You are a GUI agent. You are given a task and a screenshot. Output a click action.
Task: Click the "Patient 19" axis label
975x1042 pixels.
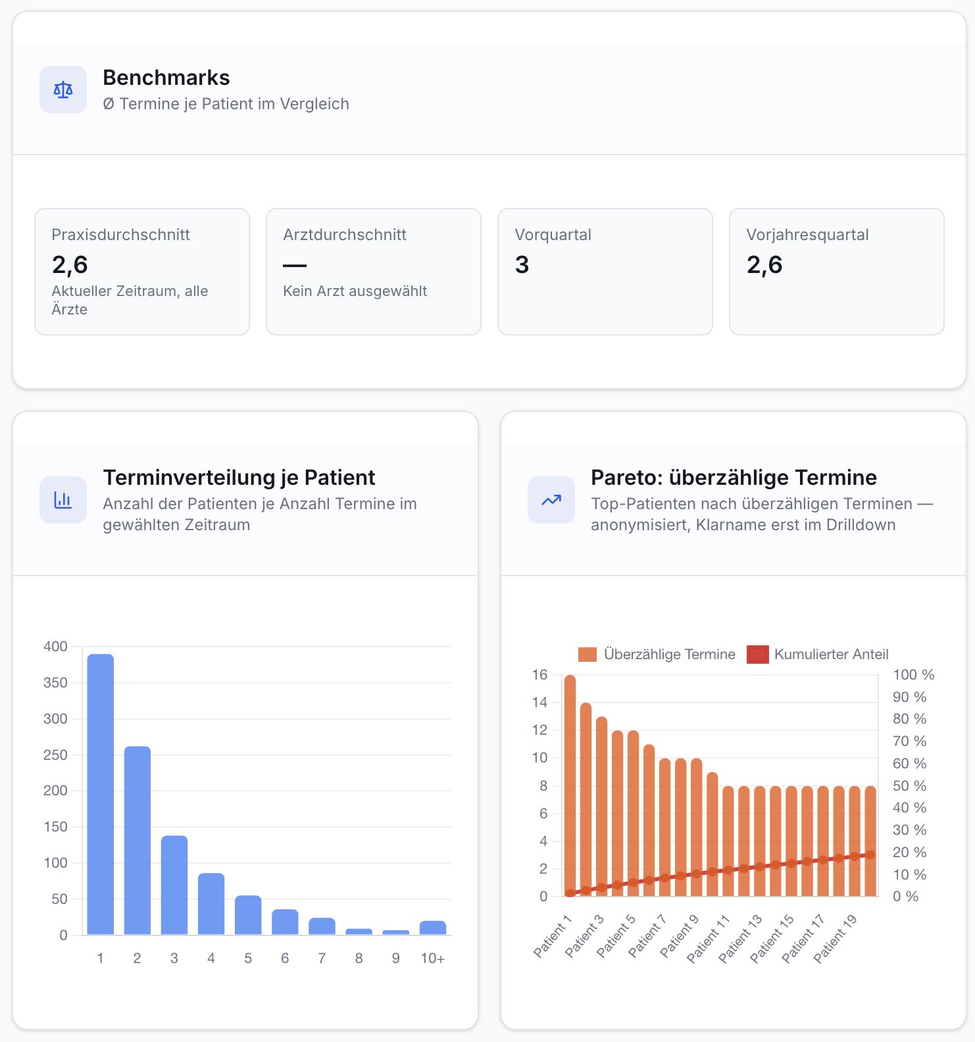pyautogui.click(x=835, y=939)
